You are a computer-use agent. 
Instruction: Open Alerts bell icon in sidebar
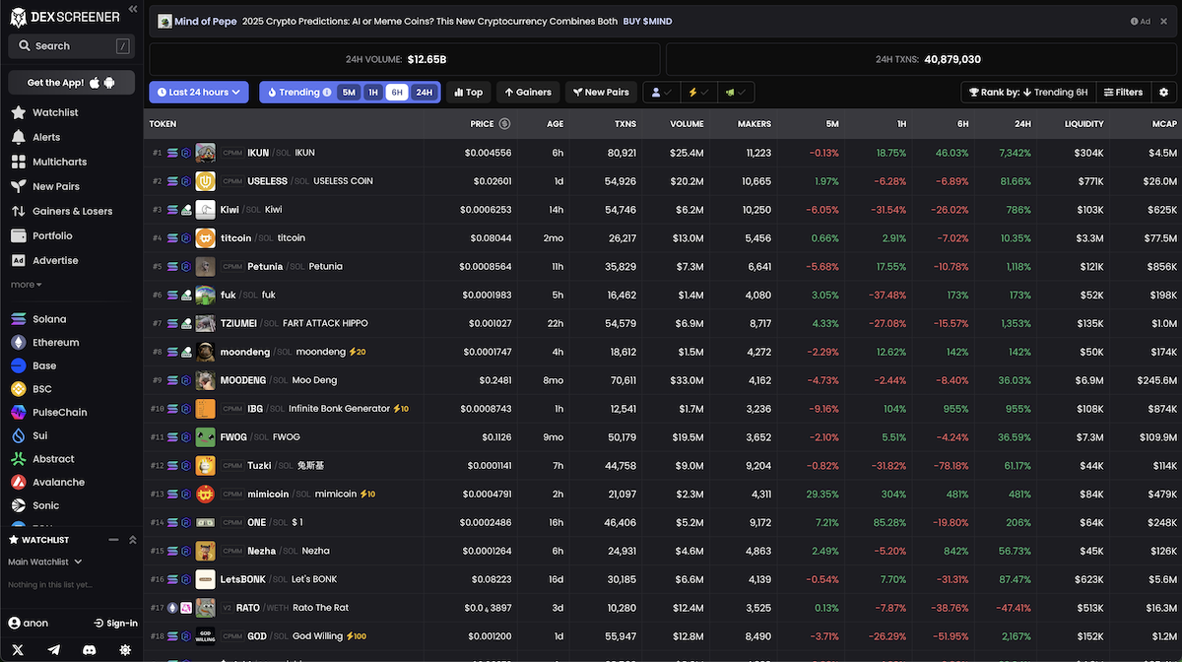coord(18,137)
